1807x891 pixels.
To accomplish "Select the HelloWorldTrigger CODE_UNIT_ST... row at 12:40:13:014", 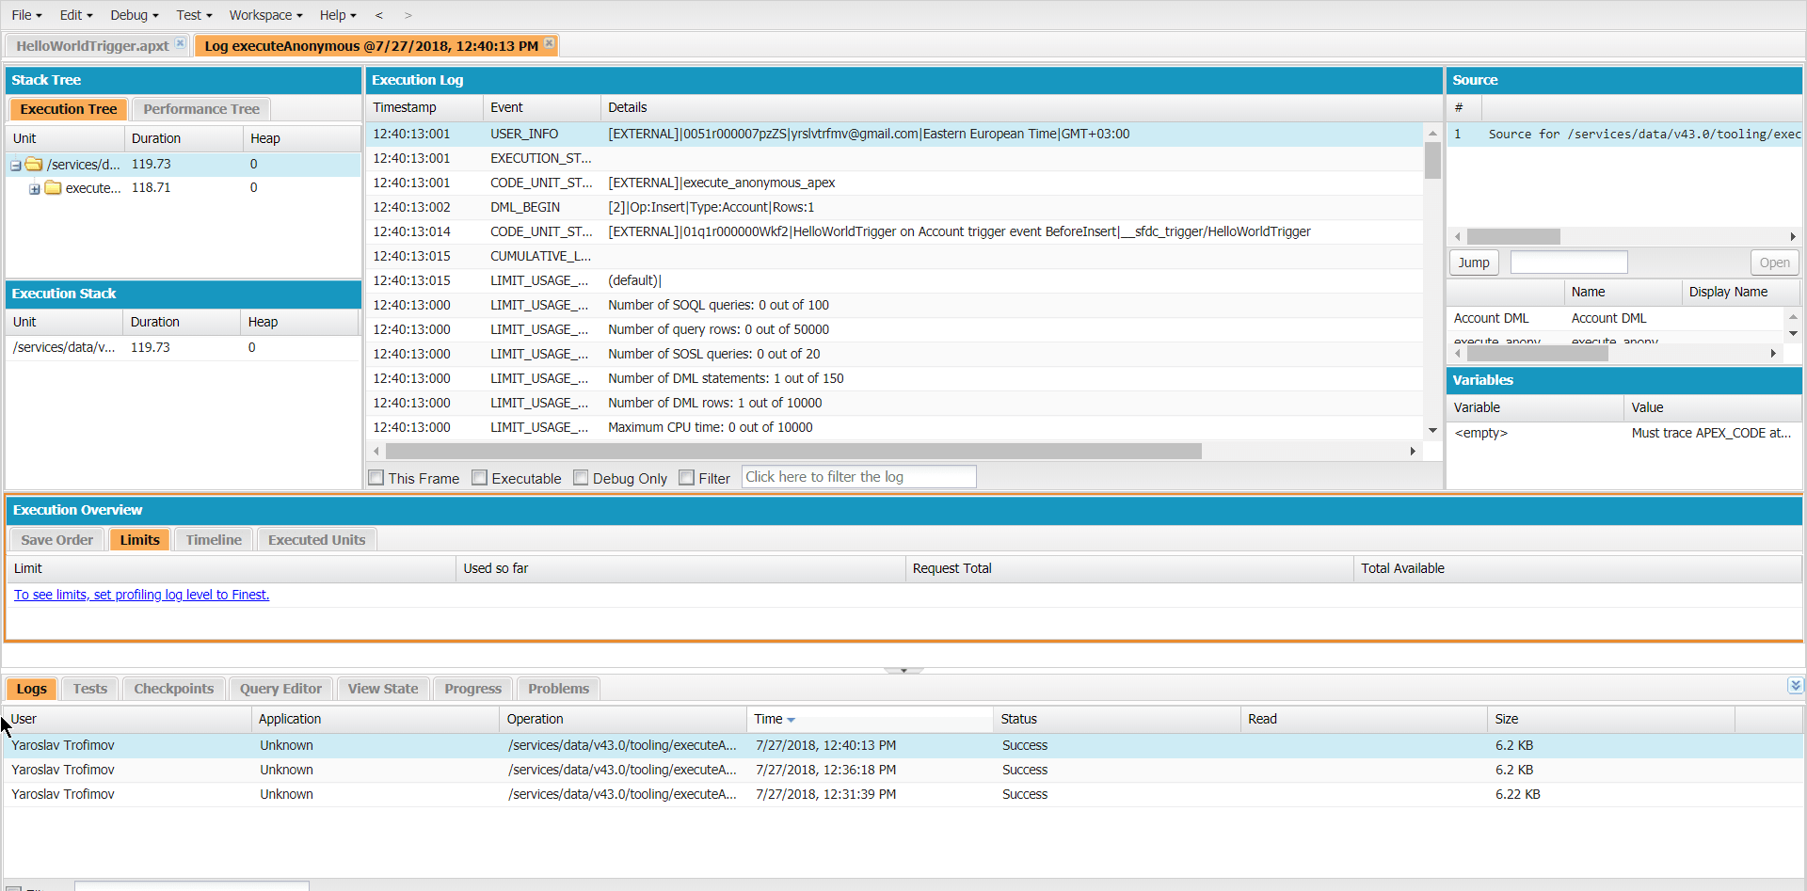I will coord(894,231).
